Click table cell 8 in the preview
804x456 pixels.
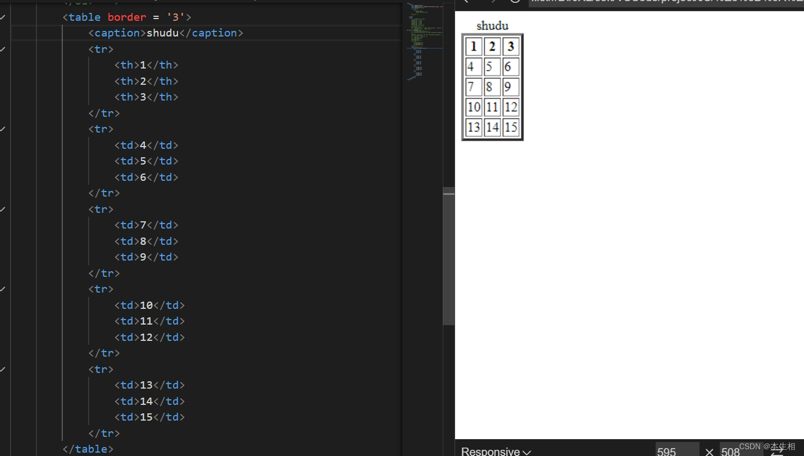(492, 87)
